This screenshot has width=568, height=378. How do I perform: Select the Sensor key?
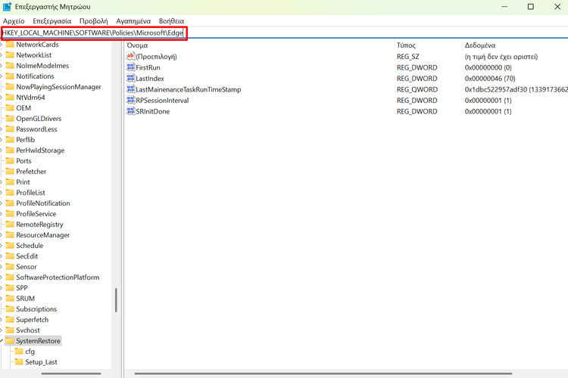click(26, 267)
